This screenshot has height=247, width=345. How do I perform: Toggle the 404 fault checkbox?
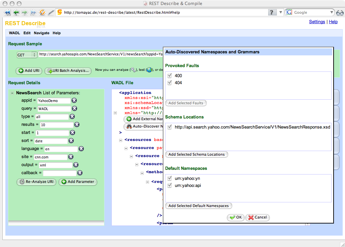(169, 83)
